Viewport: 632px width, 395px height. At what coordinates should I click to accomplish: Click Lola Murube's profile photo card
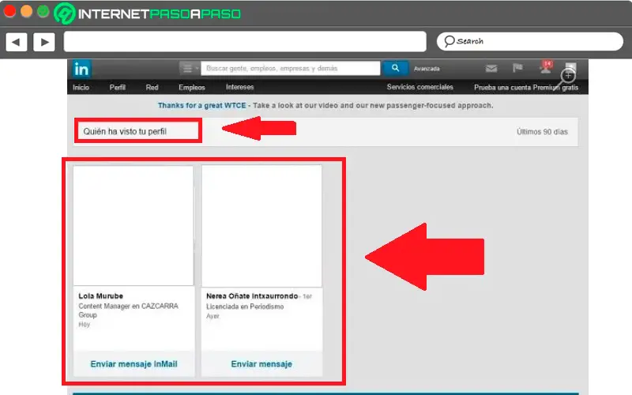point(134,226)
